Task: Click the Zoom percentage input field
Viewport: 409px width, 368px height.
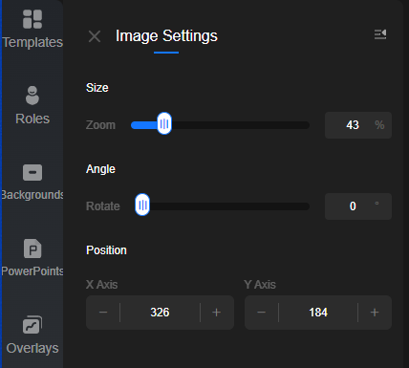Action: (358, 125)
